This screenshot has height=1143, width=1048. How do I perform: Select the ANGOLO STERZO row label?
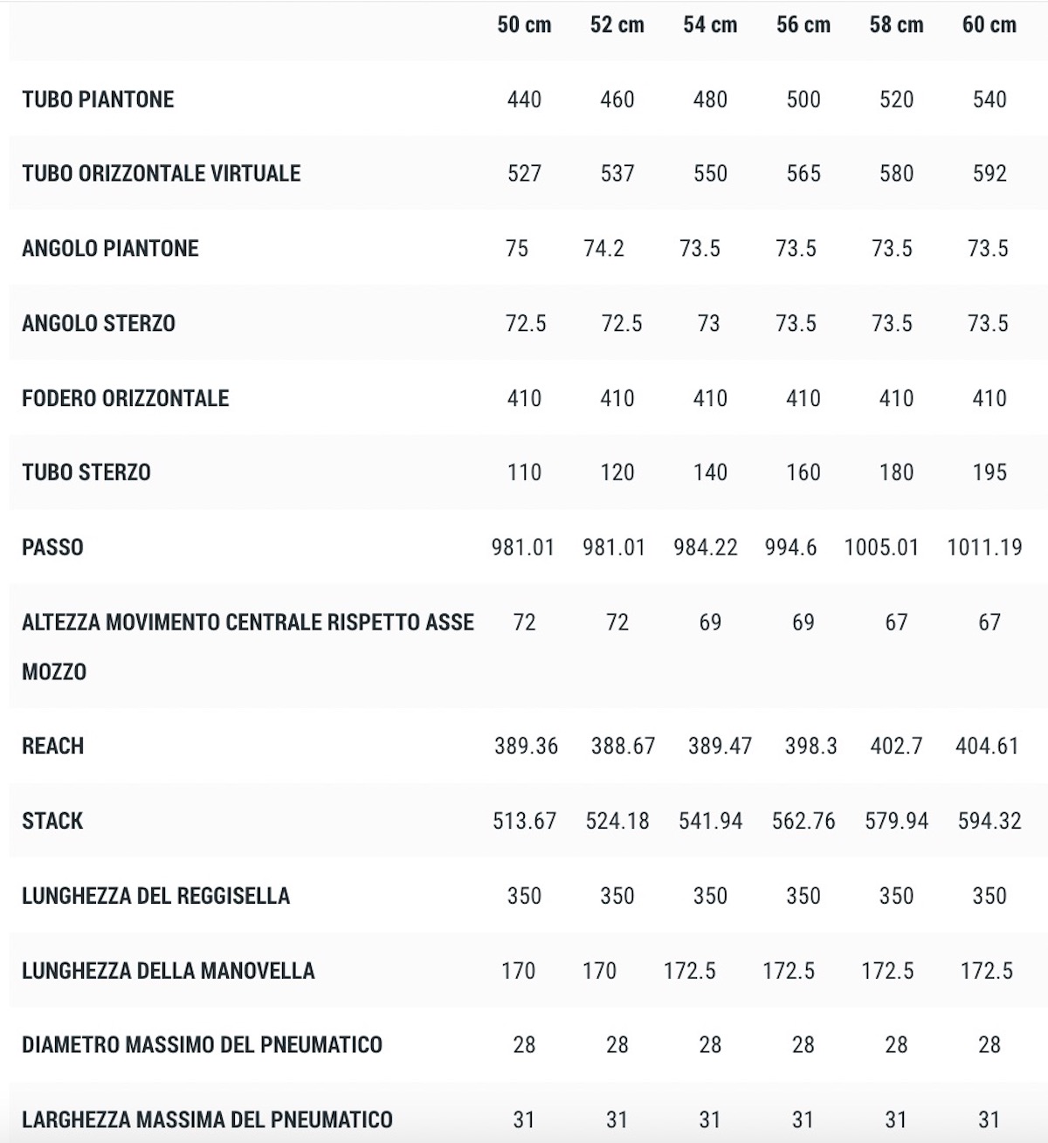coord(98,324)
